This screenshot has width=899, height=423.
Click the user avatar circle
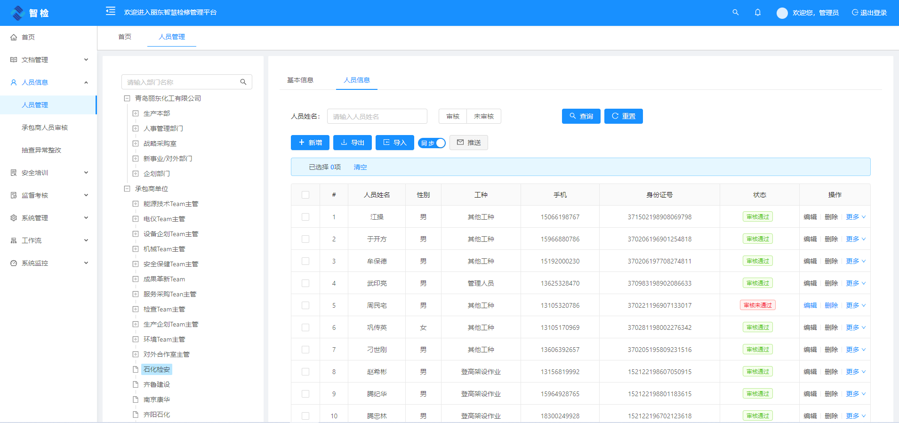(x=782, y=13)
